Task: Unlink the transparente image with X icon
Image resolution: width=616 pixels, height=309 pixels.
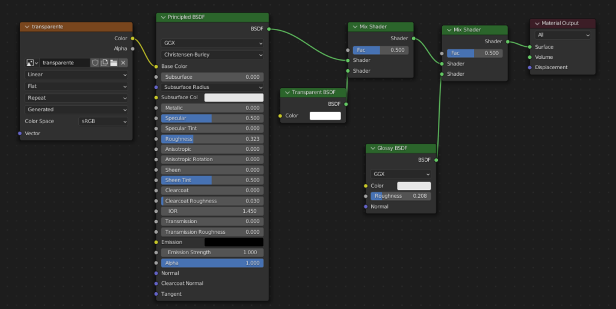Action: tap(123, 63)
